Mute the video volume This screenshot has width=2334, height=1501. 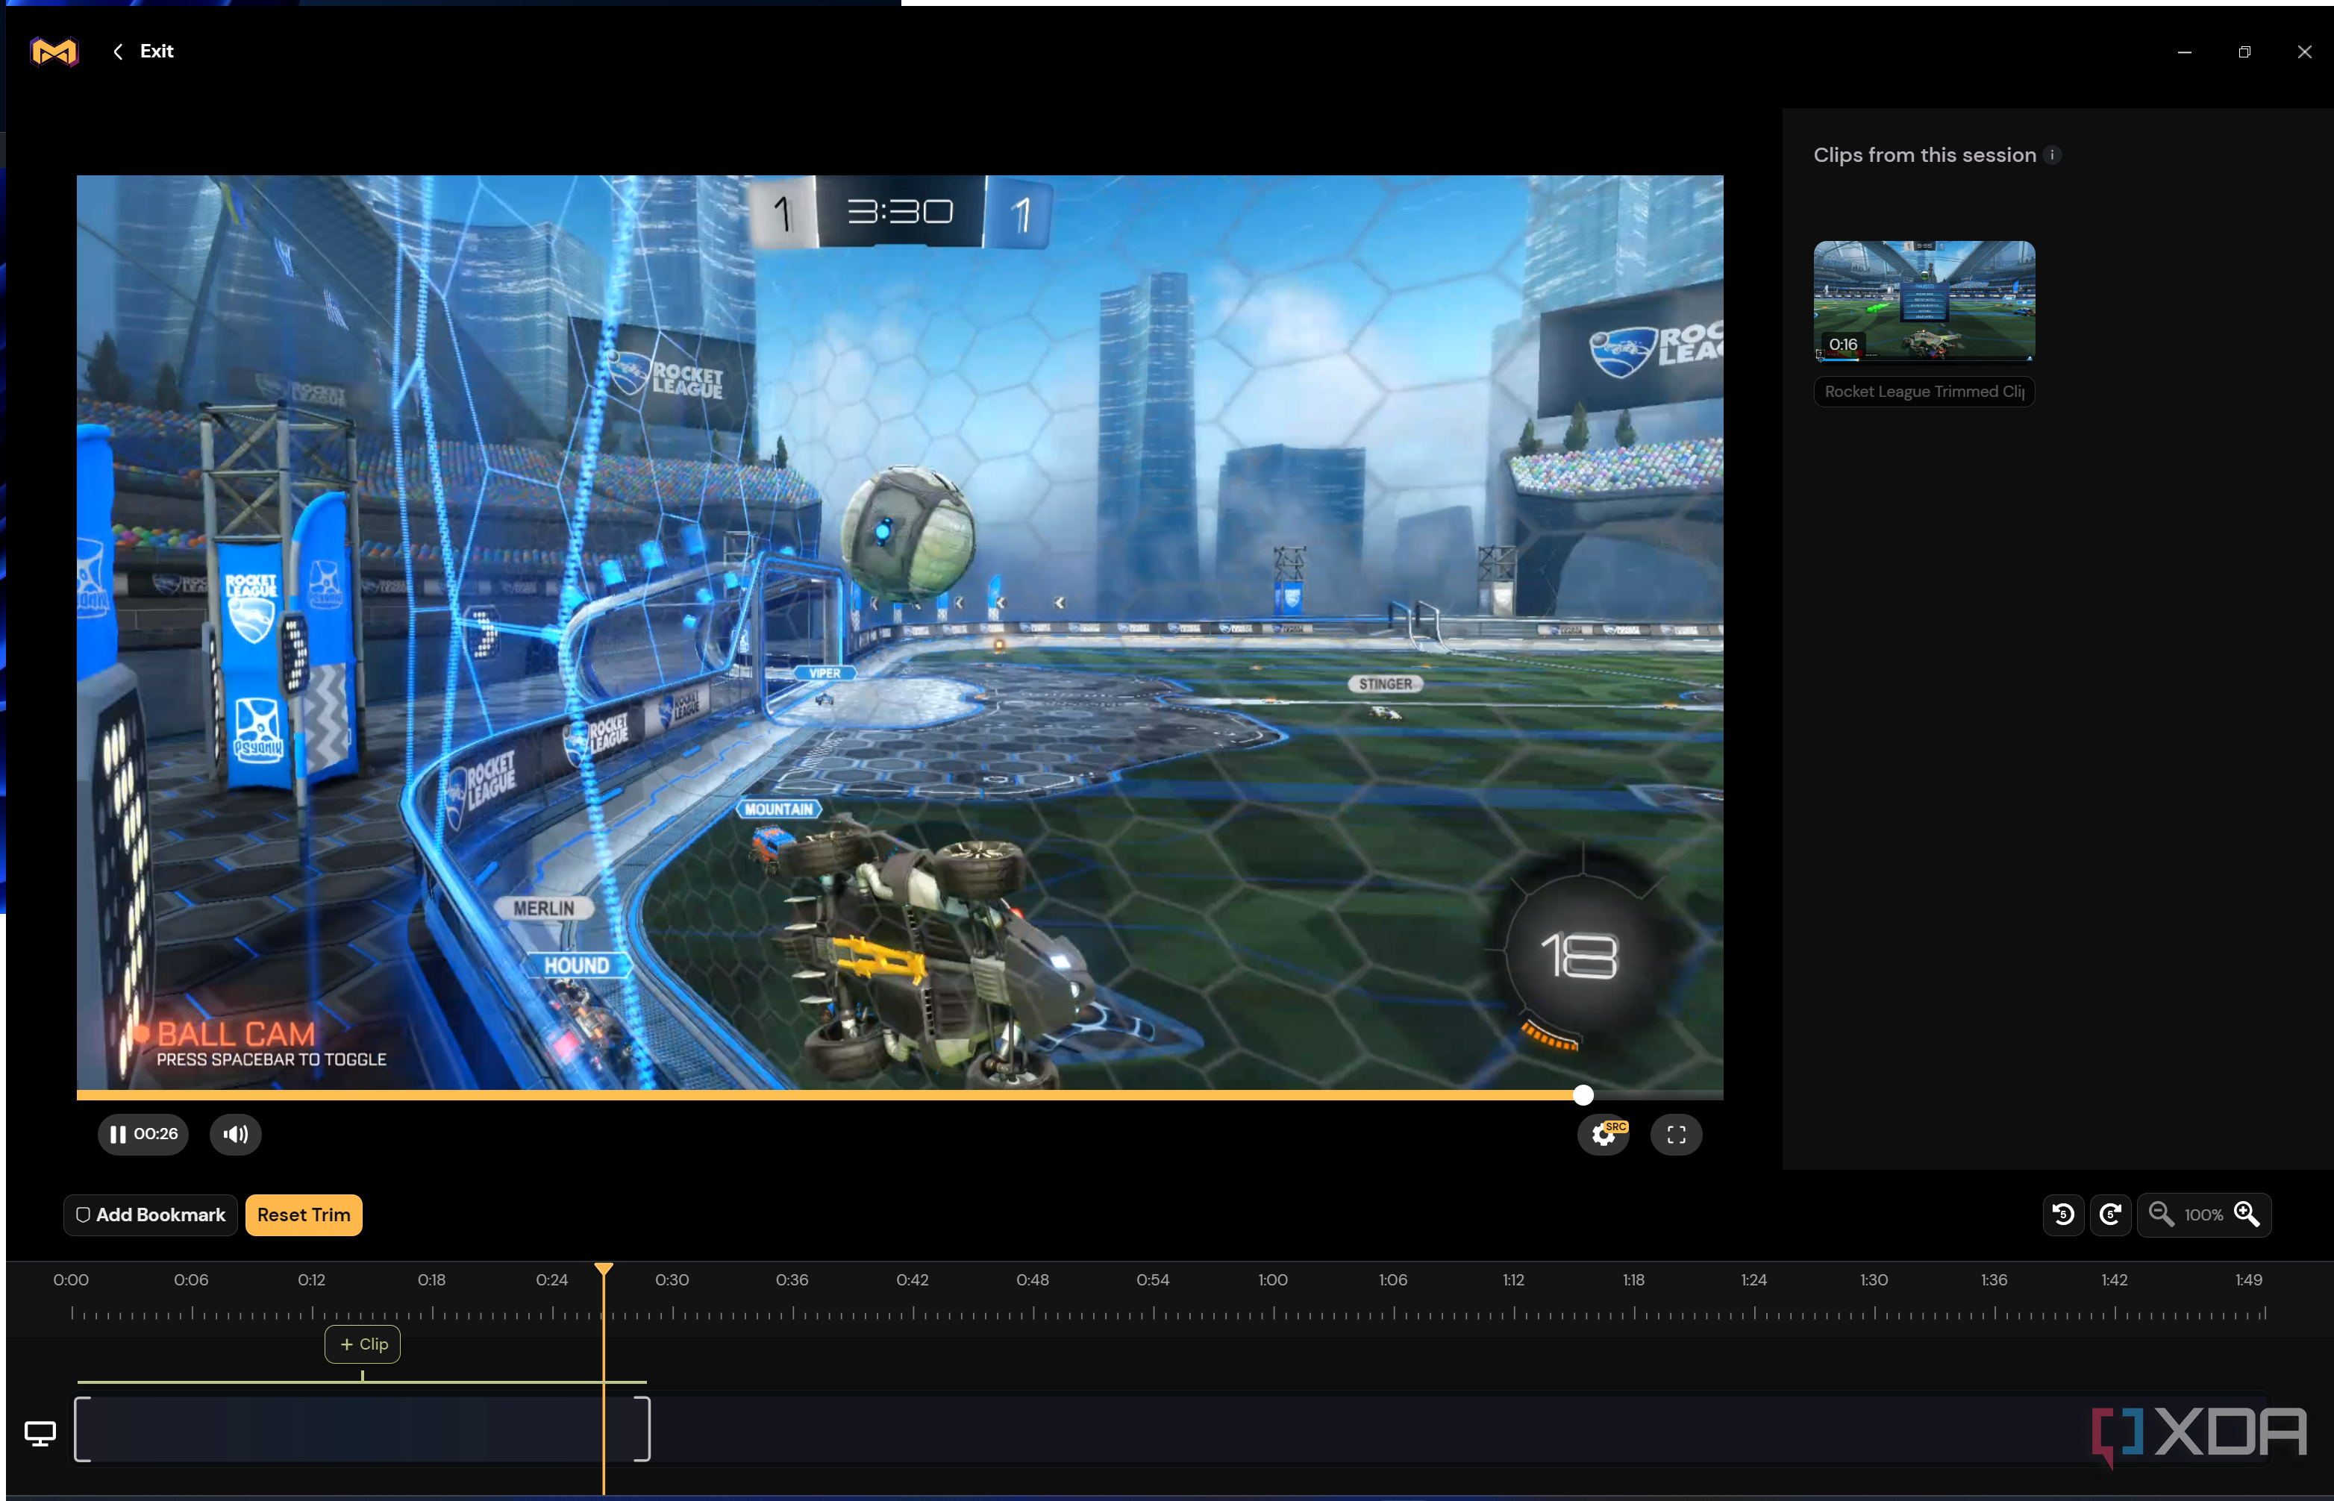click(235, 1135)
